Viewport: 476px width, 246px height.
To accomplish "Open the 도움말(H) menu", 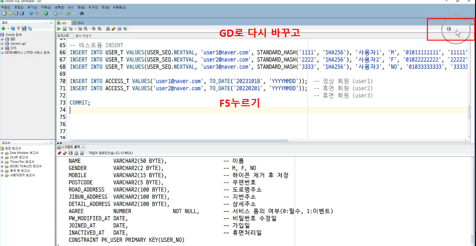I will (x=119, y=7).
